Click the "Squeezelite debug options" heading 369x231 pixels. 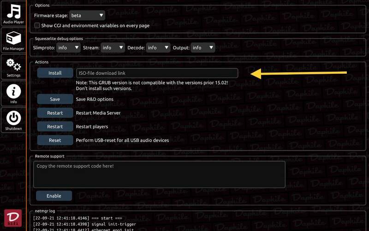tap(59, 39)
